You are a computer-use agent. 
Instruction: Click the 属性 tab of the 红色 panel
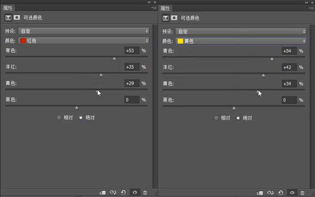pos(8,8)
